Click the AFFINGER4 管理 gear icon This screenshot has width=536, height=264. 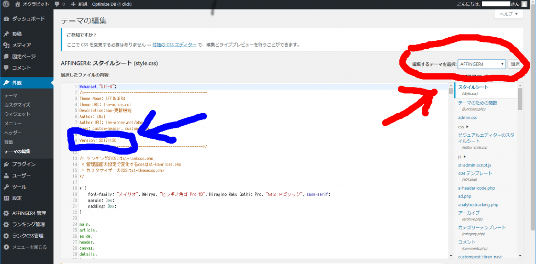tap(6, 213)
